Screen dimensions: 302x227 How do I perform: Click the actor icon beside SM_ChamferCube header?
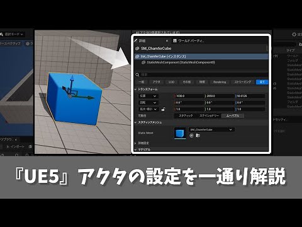[137, 49]
